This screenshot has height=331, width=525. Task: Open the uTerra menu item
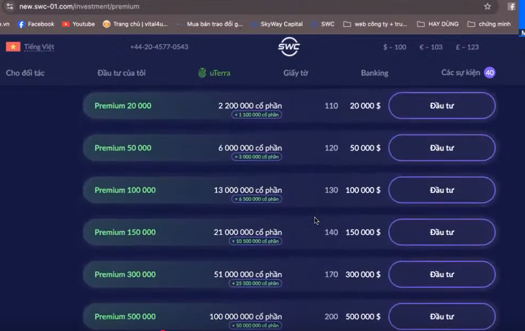tap(214, 73)
